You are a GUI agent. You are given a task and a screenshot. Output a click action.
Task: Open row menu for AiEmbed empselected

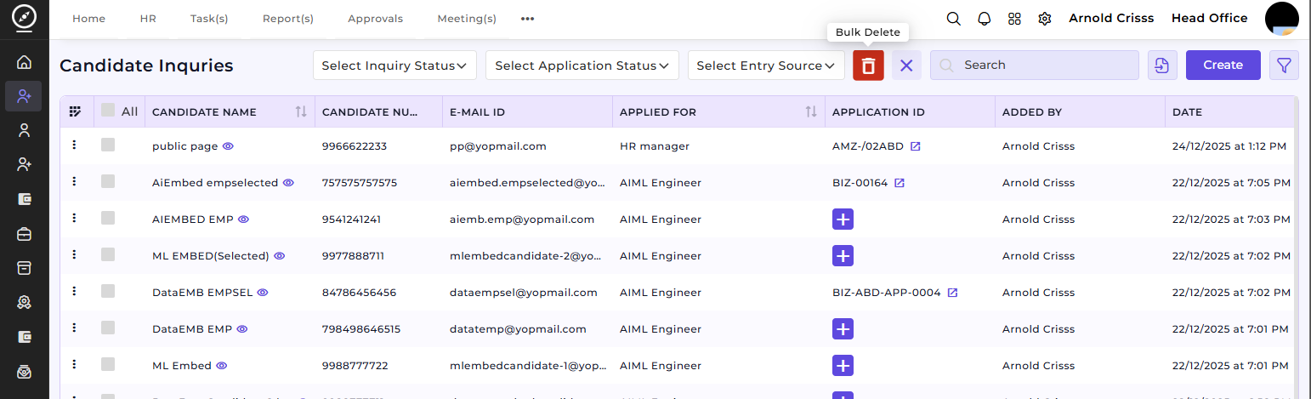tap(75, 181)
